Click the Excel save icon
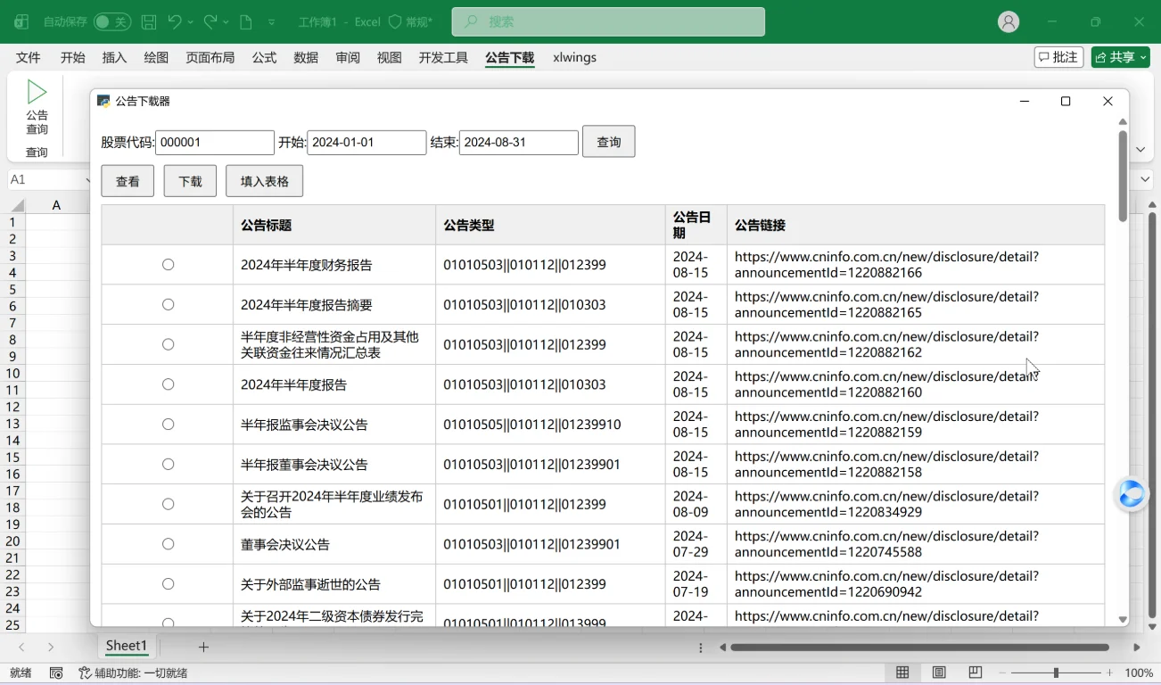Screen dimensions: 1161x685 click(x=149, y=22)
